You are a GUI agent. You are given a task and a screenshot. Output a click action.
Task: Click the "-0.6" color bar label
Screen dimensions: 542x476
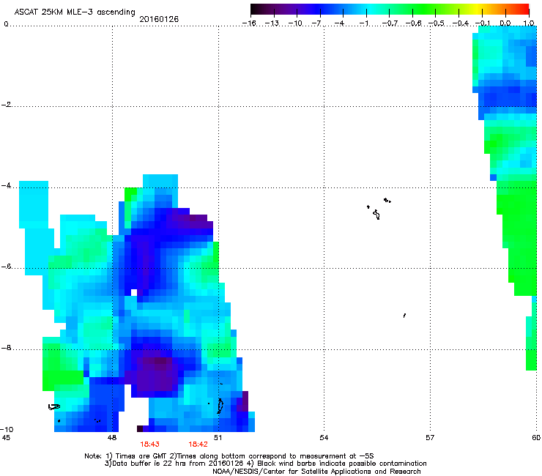(413, 23)
